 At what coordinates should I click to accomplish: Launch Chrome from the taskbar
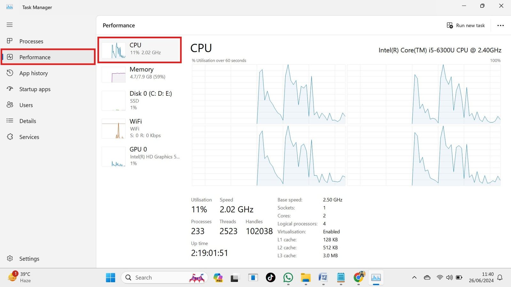pos(358,277)
